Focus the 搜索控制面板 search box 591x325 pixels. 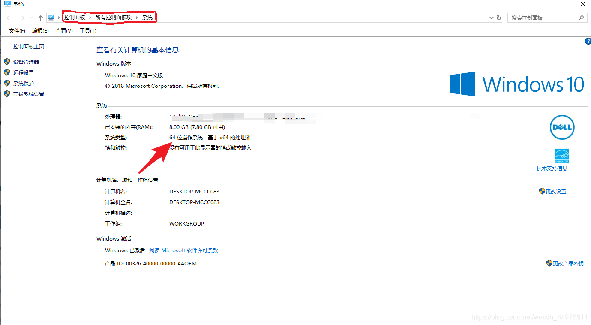click(547, 18)
